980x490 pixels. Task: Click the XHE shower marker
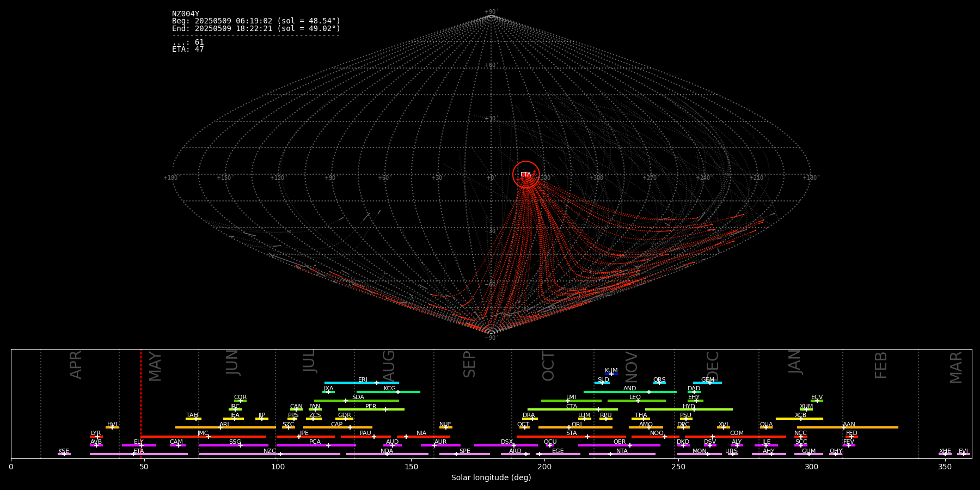(x=945, y=454)
